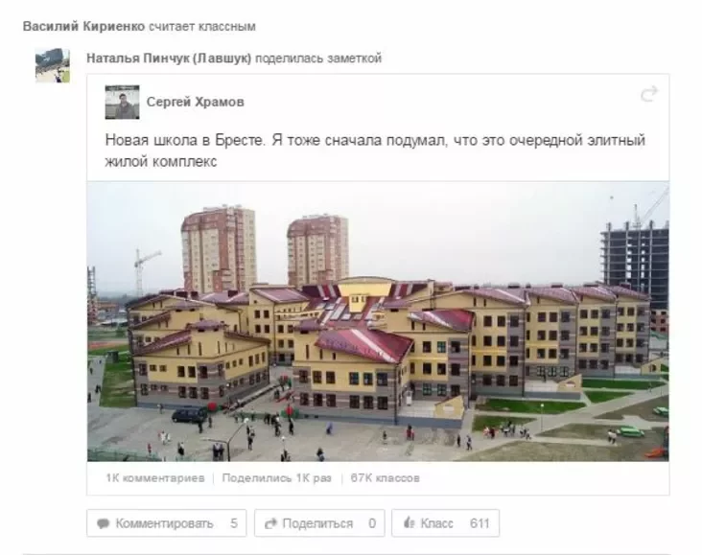
Task: View the Поделились 1К раз list
Action: (x=277, y=478)
